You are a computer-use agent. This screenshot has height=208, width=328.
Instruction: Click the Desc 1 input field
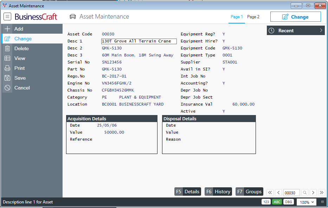[x=139, y=41]
